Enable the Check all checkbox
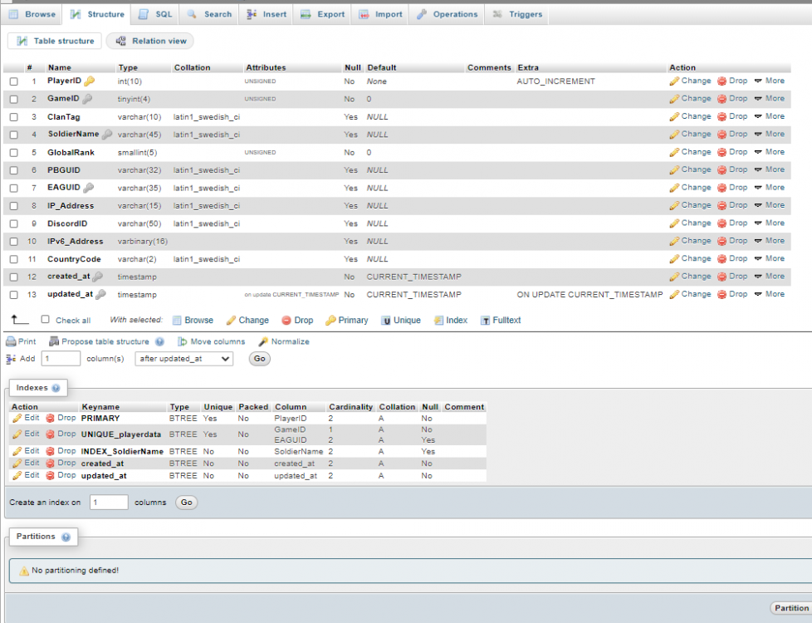 (x=46, y=320)
